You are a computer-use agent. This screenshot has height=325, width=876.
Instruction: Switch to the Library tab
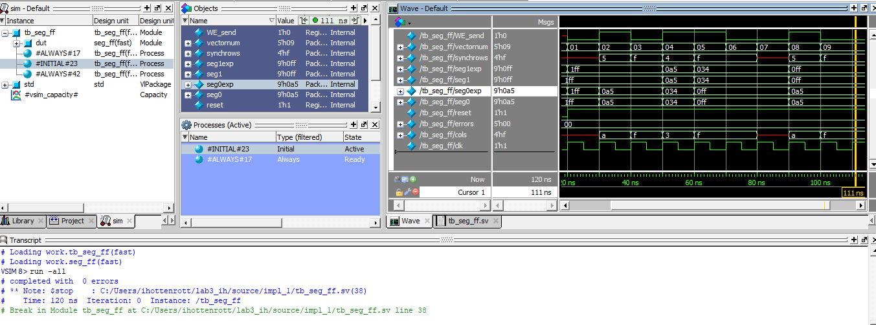(x=23, y=221)
